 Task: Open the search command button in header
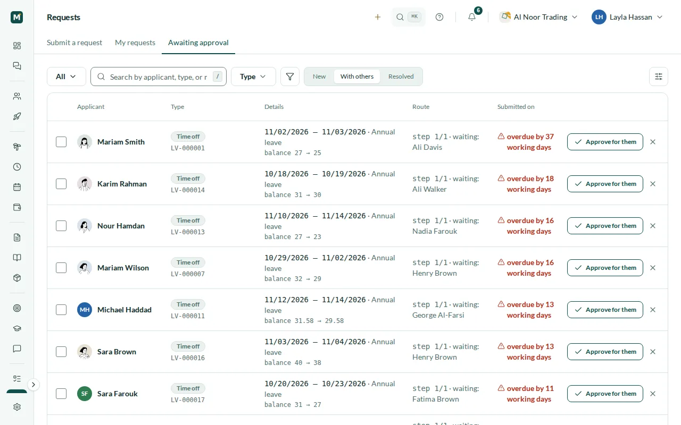[x=409, y=17]
